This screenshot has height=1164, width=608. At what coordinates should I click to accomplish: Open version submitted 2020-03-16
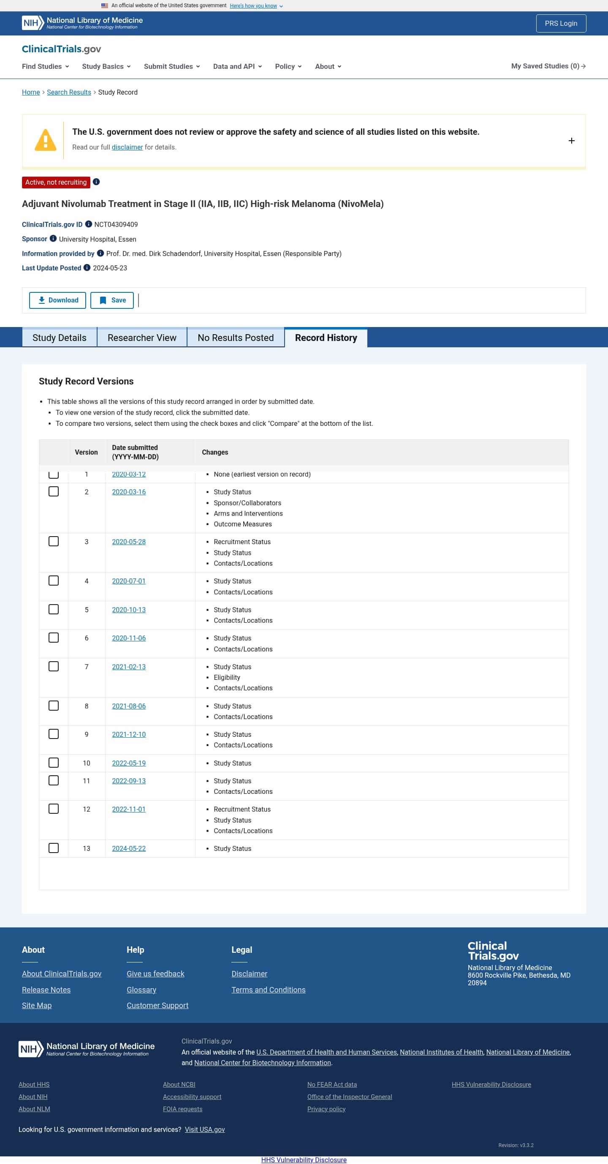click(129, 492)
